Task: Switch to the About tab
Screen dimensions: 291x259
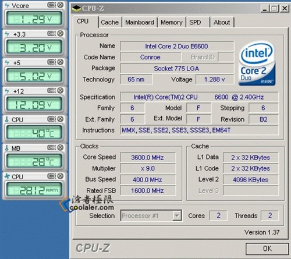Action: pyautogui.click(x=222, y=22)
